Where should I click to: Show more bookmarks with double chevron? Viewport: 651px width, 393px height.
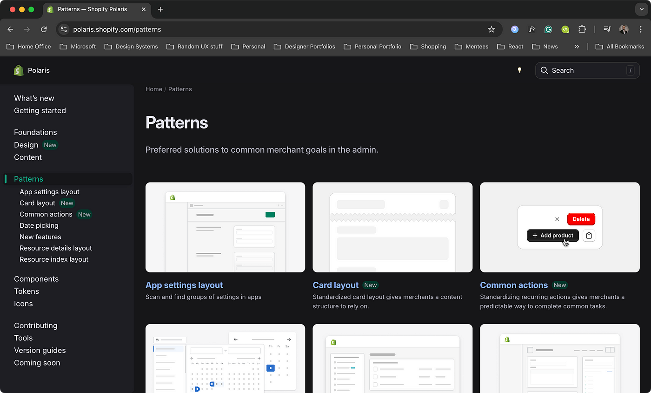577,47
